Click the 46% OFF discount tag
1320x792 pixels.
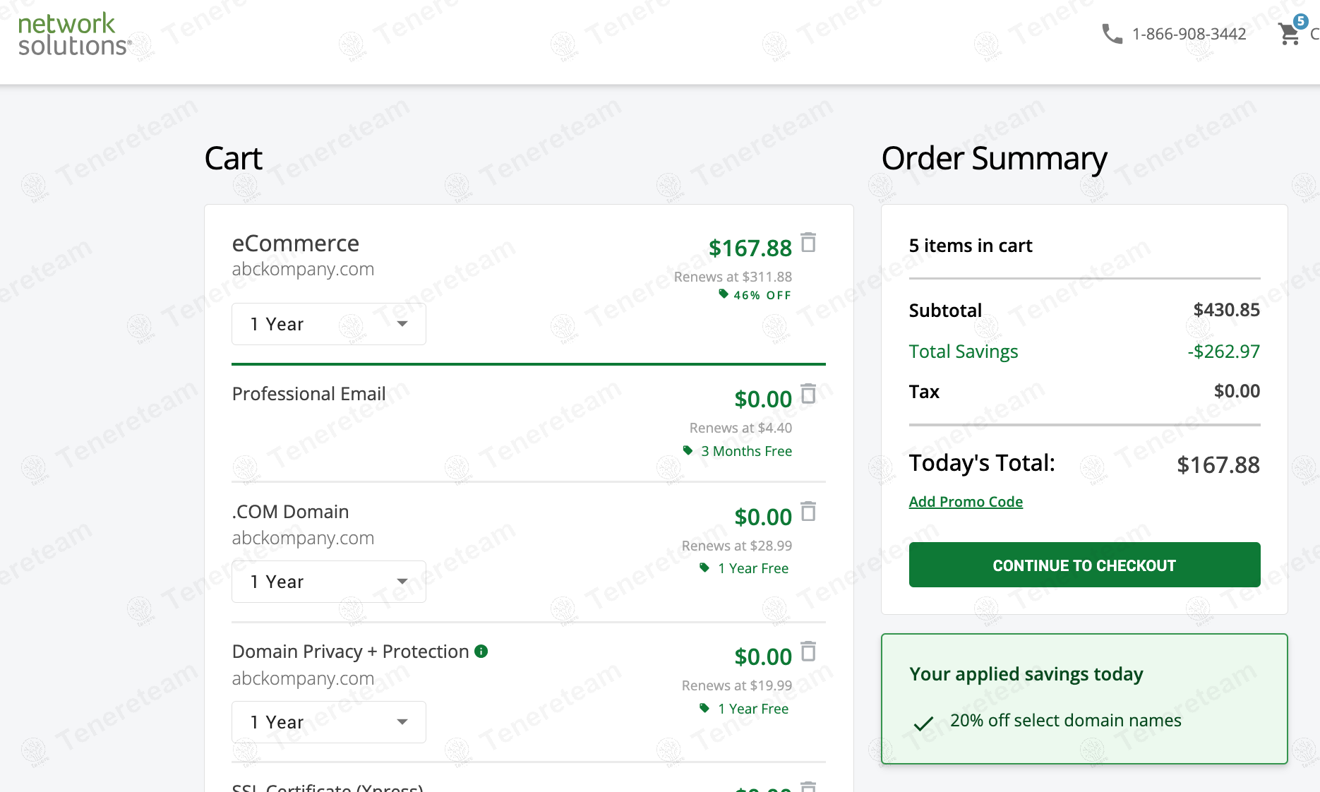pyautogui.click(x=755, y=295)
